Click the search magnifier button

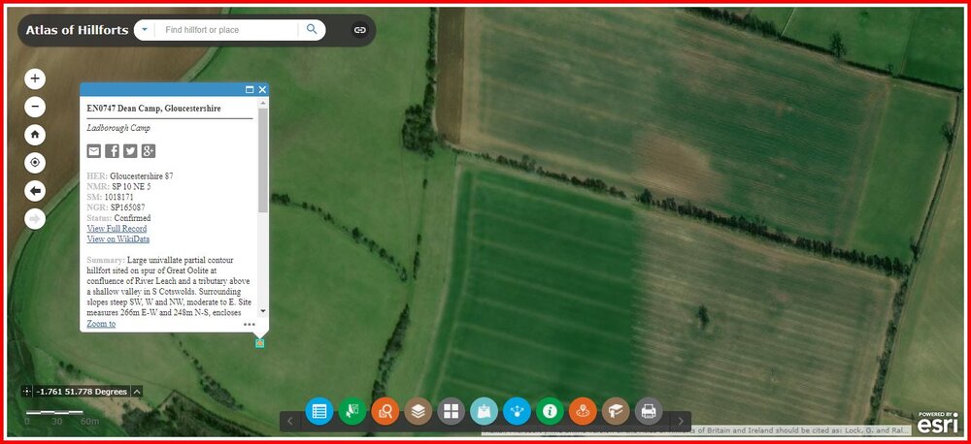(312, 29)
